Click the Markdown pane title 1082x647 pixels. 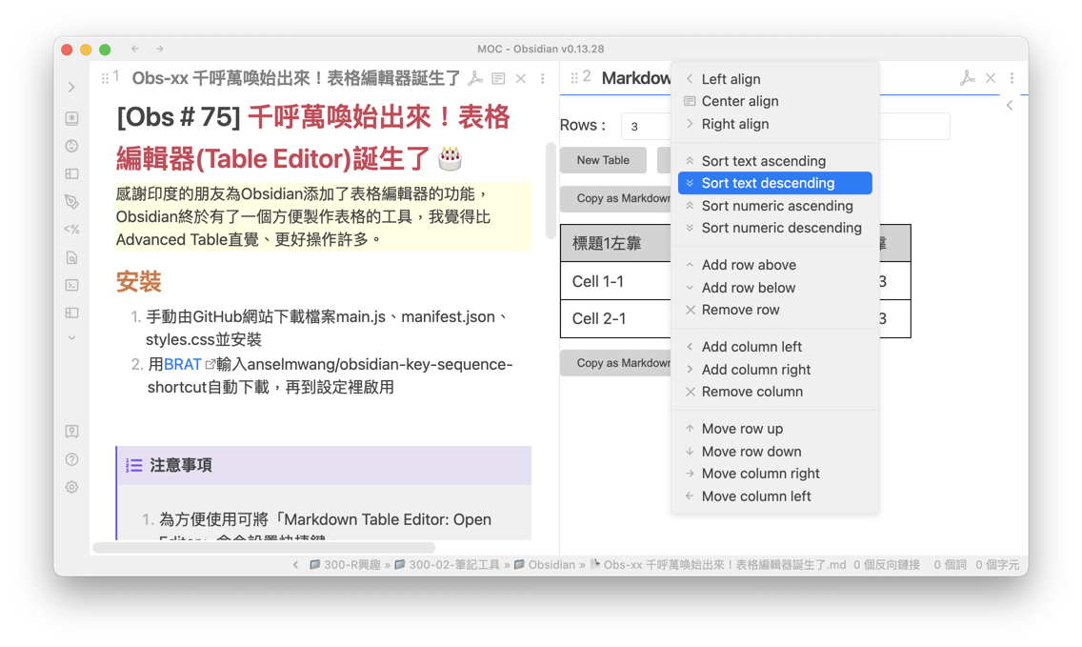tap(635, 78)
